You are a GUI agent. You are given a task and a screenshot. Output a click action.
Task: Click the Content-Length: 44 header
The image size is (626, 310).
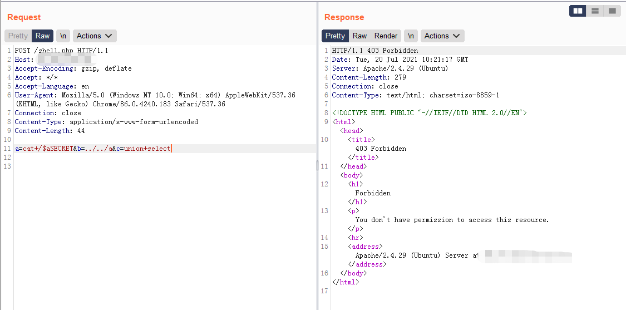point(50,131)
